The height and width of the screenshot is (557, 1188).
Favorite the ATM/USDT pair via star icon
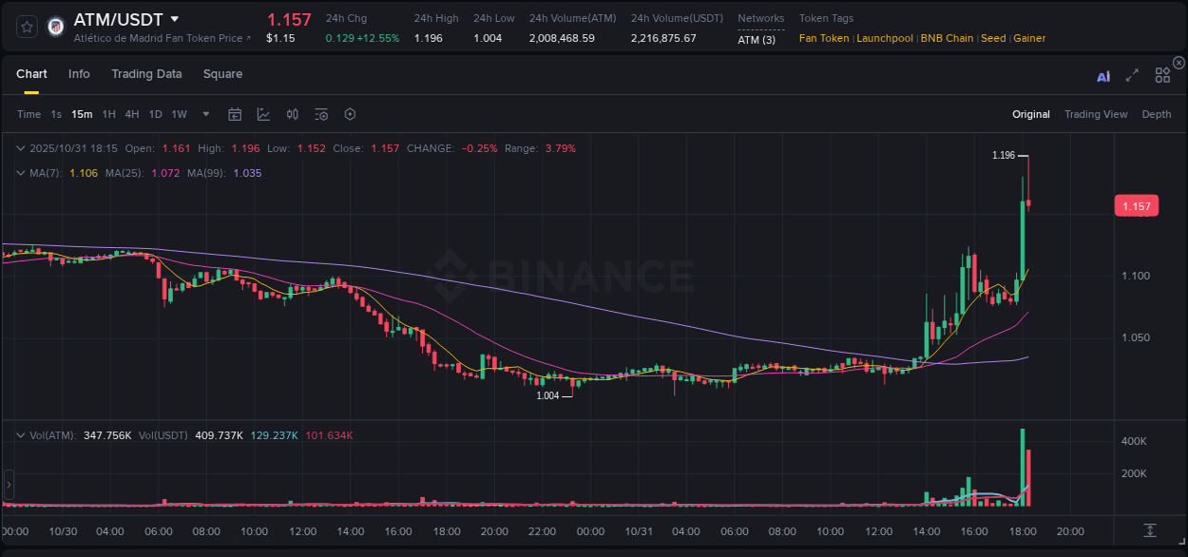26,26
